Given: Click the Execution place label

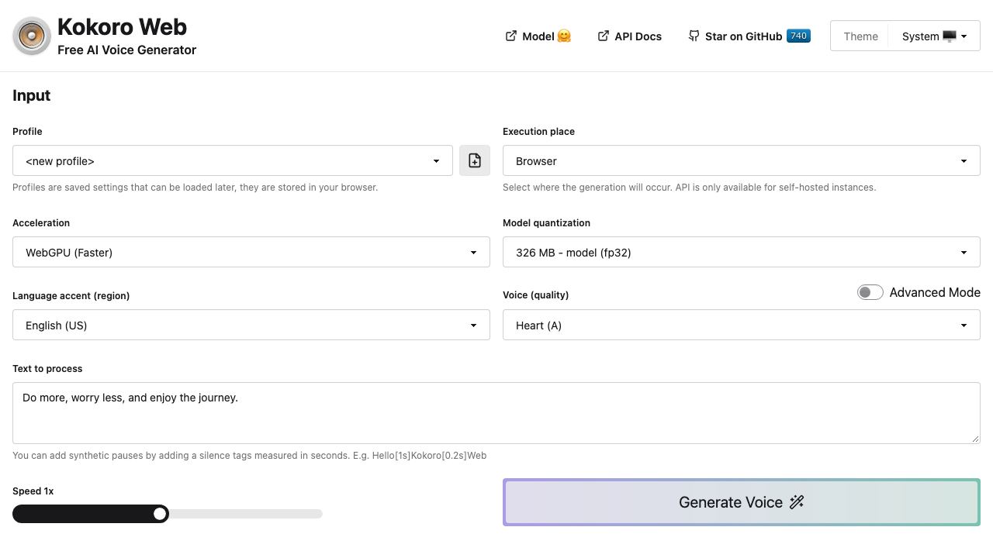Looking at the screenshot, I should click(538, 132).
